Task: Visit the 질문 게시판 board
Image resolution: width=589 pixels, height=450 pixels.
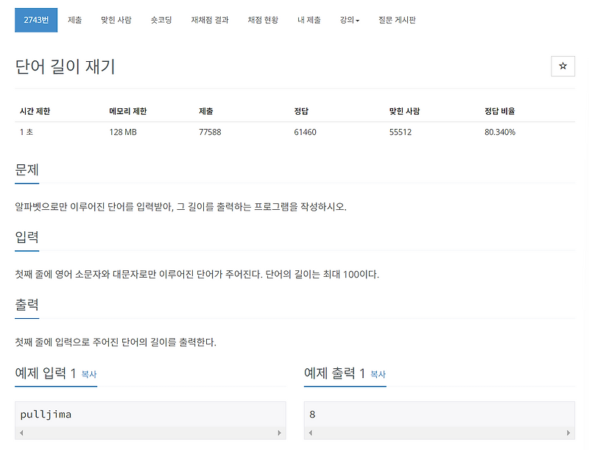Action: click(x=398, y=21)
